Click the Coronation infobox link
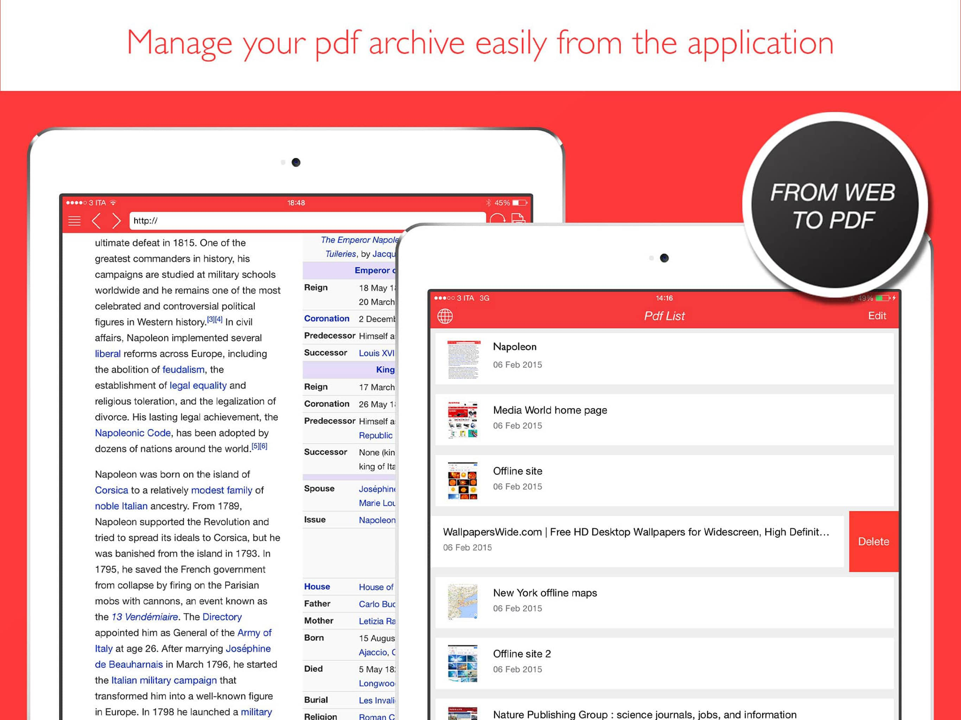Image resolution: width=961 pixels, height=720 pixels. pyautogui.click(x=326, y=318)
